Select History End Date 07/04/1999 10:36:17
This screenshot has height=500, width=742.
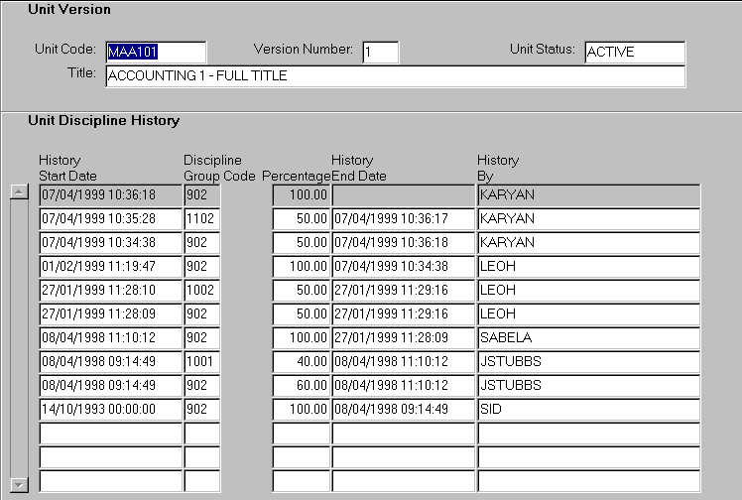coord(403,219)
